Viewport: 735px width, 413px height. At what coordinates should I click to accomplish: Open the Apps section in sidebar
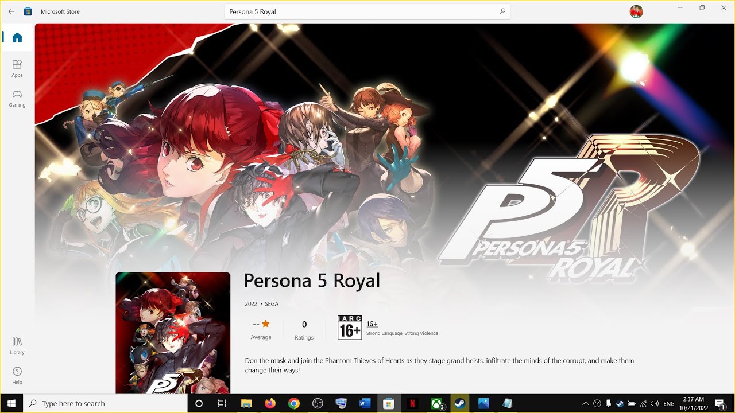point(17,68)
